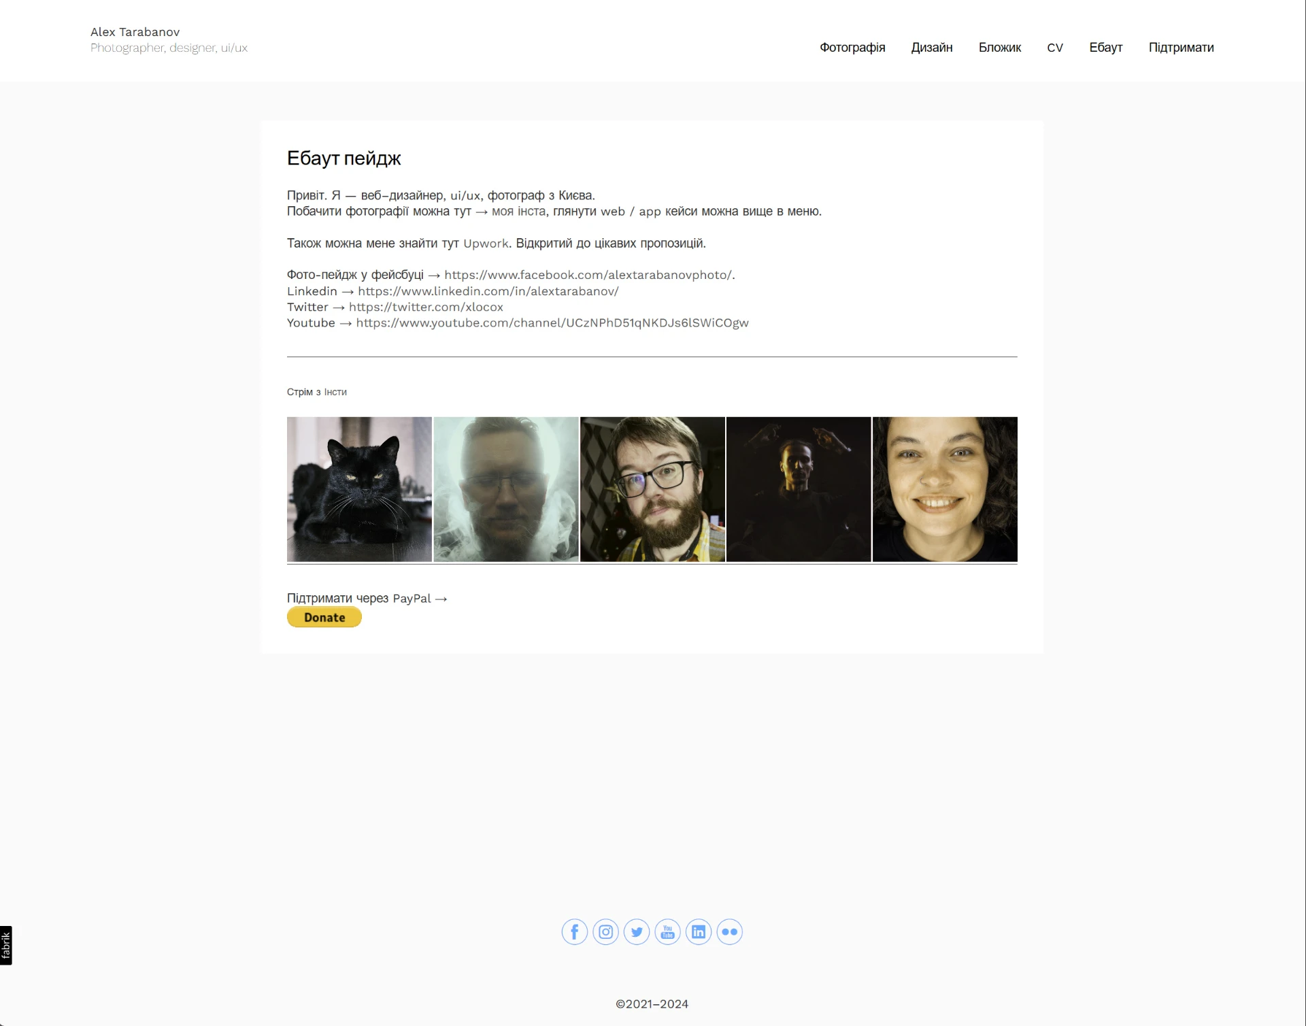This screenshot has width=1306, height=1026.
Task: Click the black cat Instagram thumbnail
Action: (359, 489)
